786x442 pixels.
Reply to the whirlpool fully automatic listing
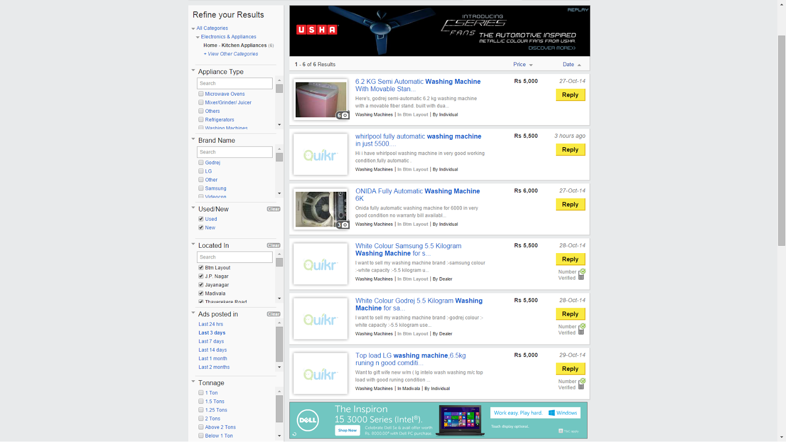tap(570, 150)
